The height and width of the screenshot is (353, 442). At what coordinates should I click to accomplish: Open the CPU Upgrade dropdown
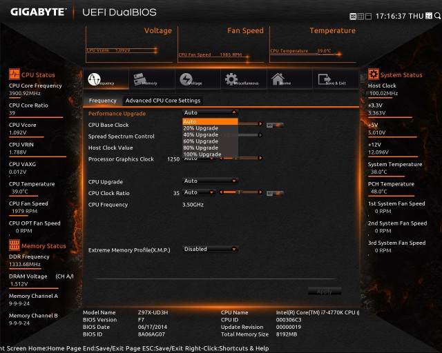[x=210, y=181]
